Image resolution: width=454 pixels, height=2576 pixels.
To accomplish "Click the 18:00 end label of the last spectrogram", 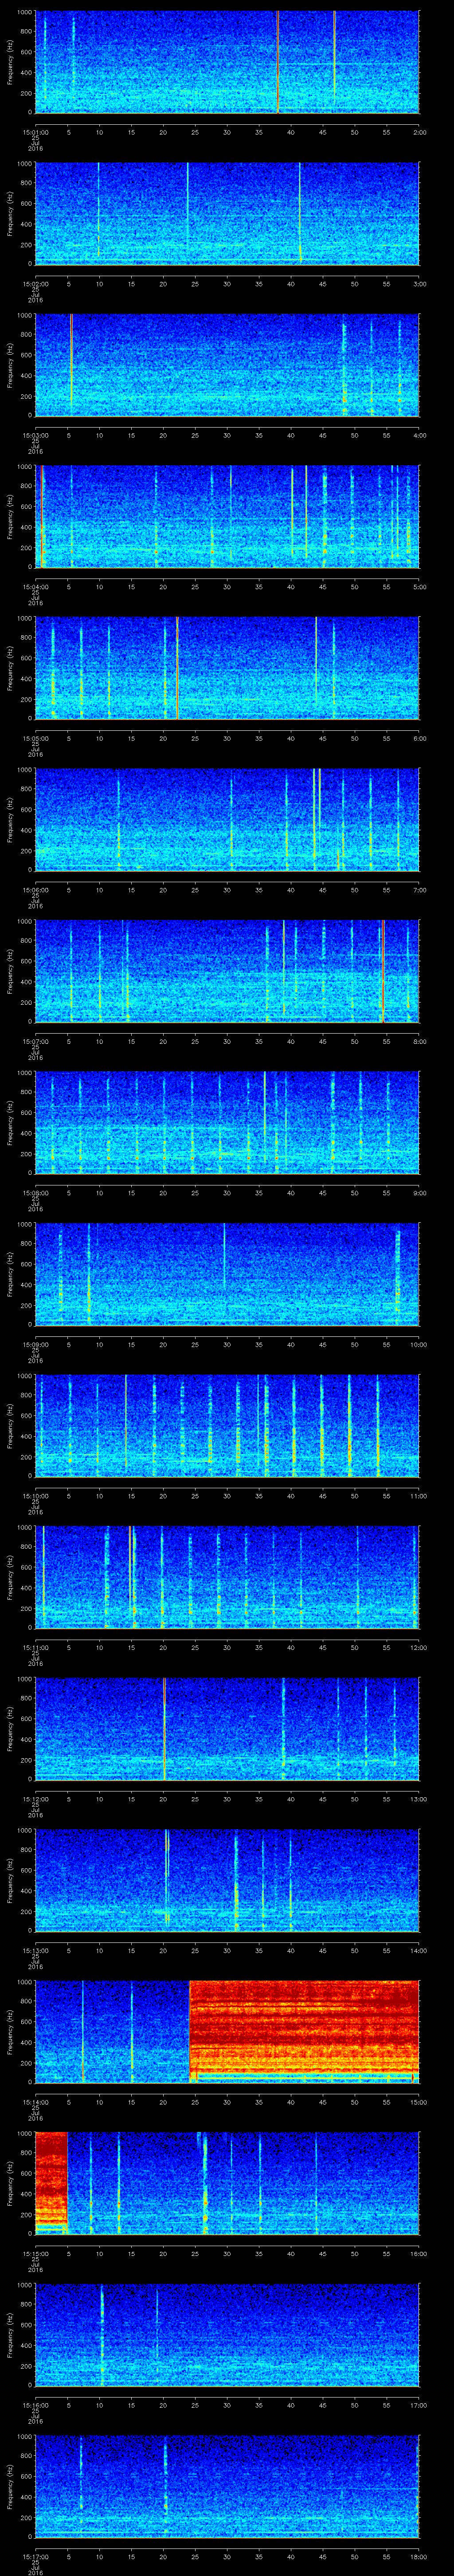I will [x=418, y=2556].
